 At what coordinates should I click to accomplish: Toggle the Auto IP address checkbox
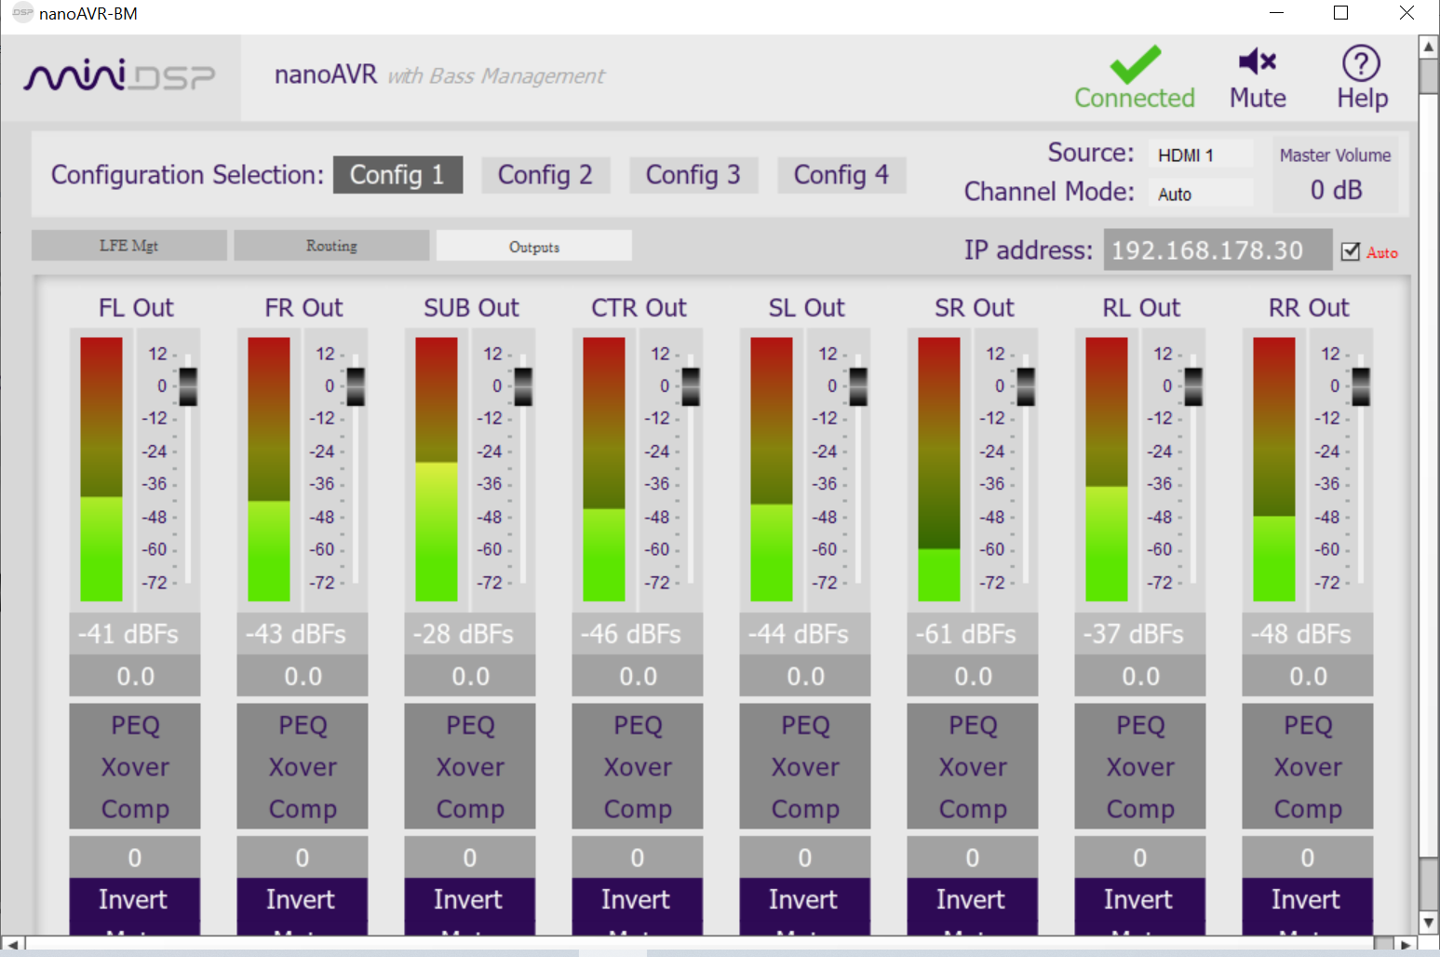(x=1351, y=251)
